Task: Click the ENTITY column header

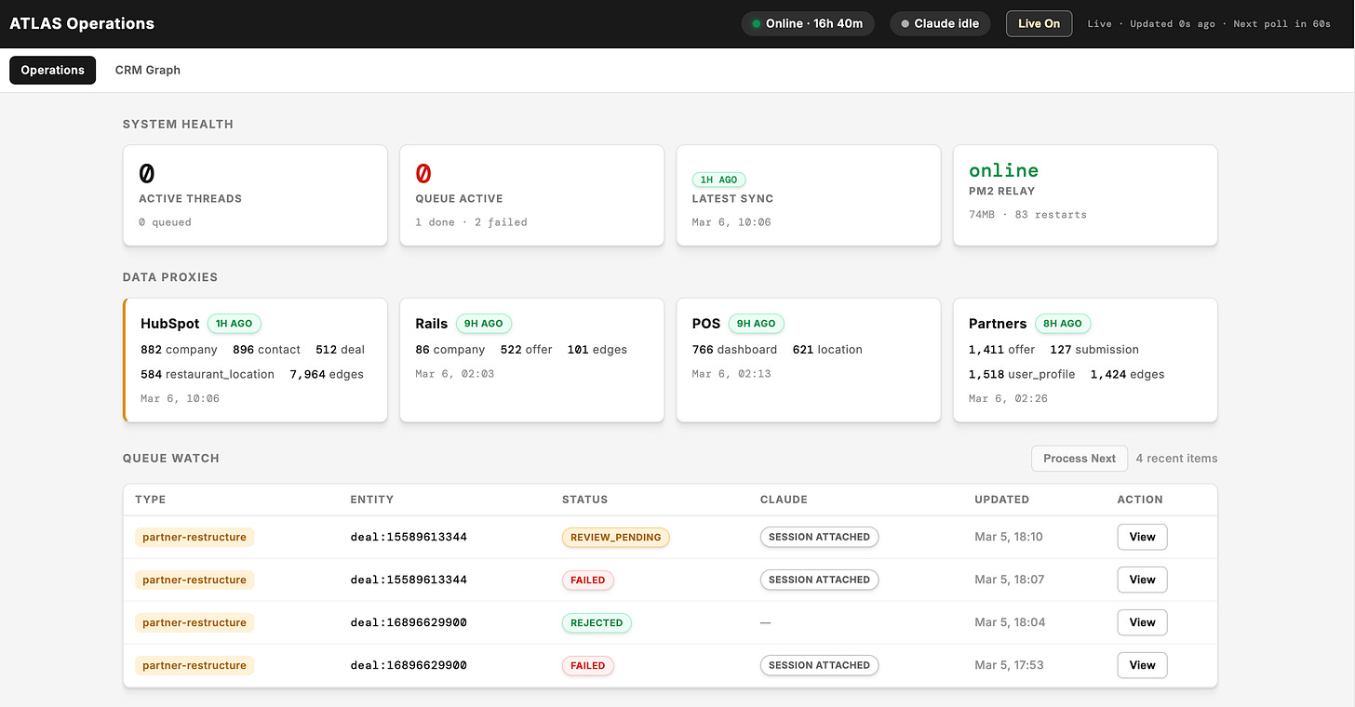Action: 372,500
